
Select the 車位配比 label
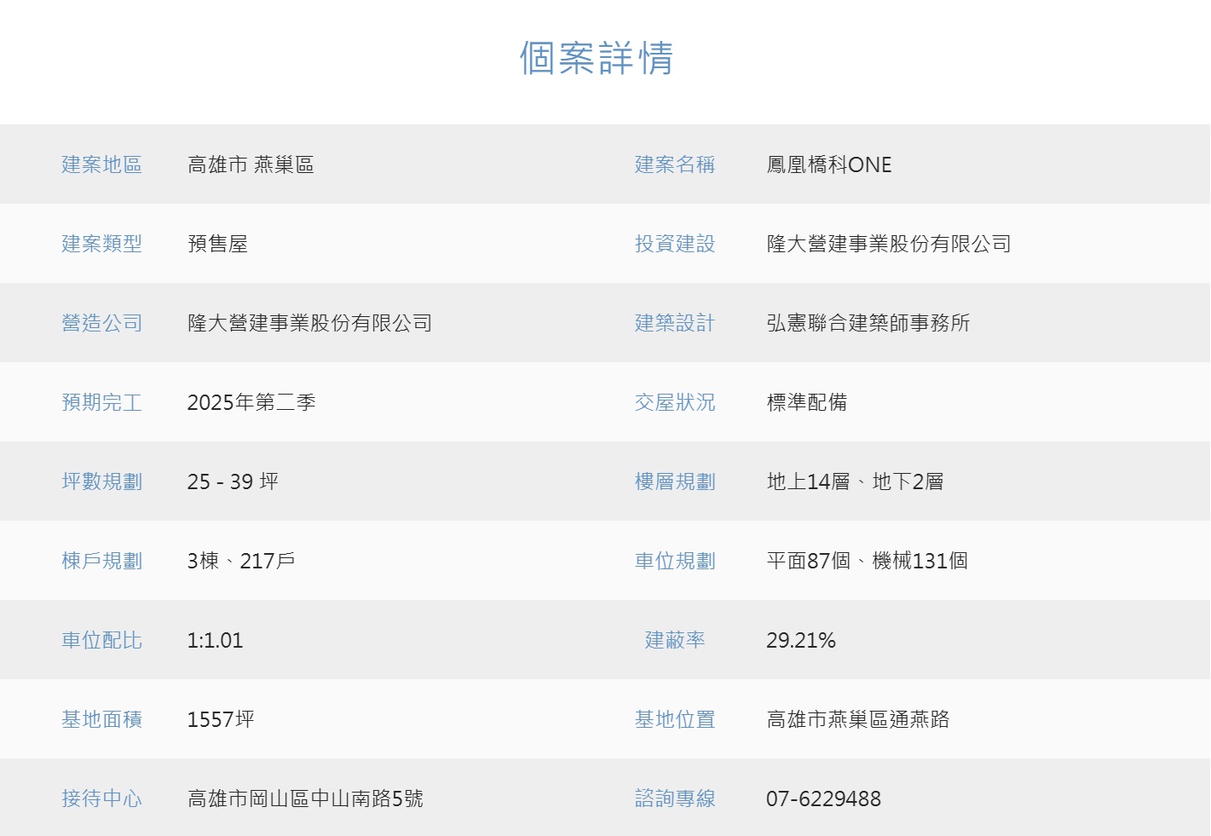coord(101,640)
